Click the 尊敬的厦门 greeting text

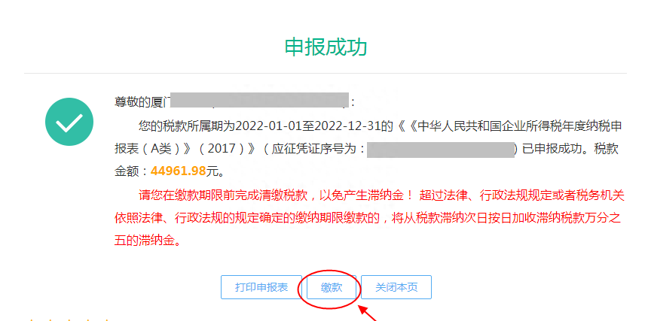point(142,101)
